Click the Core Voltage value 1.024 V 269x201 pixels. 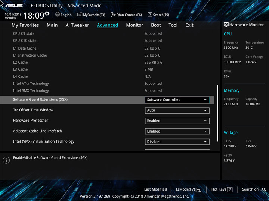coord(251,62)
